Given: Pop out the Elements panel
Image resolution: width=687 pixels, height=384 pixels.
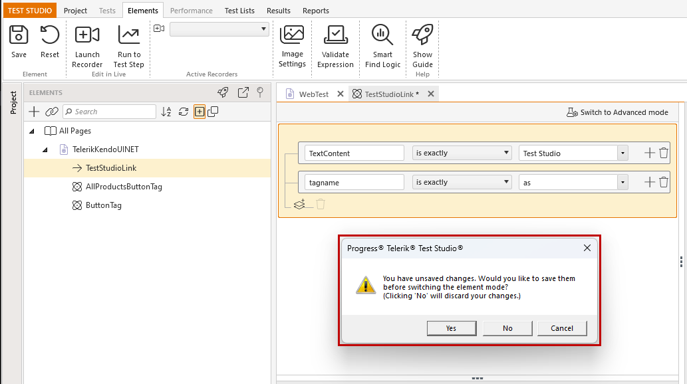Looking at the screenshot, I should point(243,92).
